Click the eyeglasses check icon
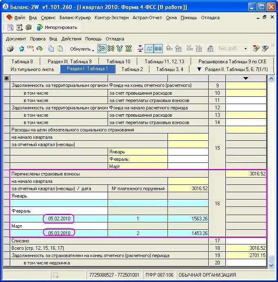278x282 pixels. (30, 49)
